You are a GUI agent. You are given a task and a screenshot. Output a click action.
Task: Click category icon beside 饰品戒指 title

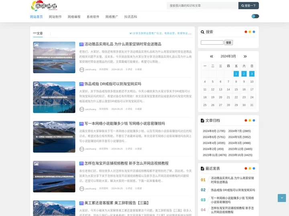tap(81, 84)
